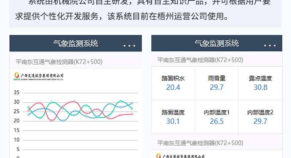Click the left panel's 气象监测系统 title
291x158 pixels.
pyautogui.click(x=75, y=44)
